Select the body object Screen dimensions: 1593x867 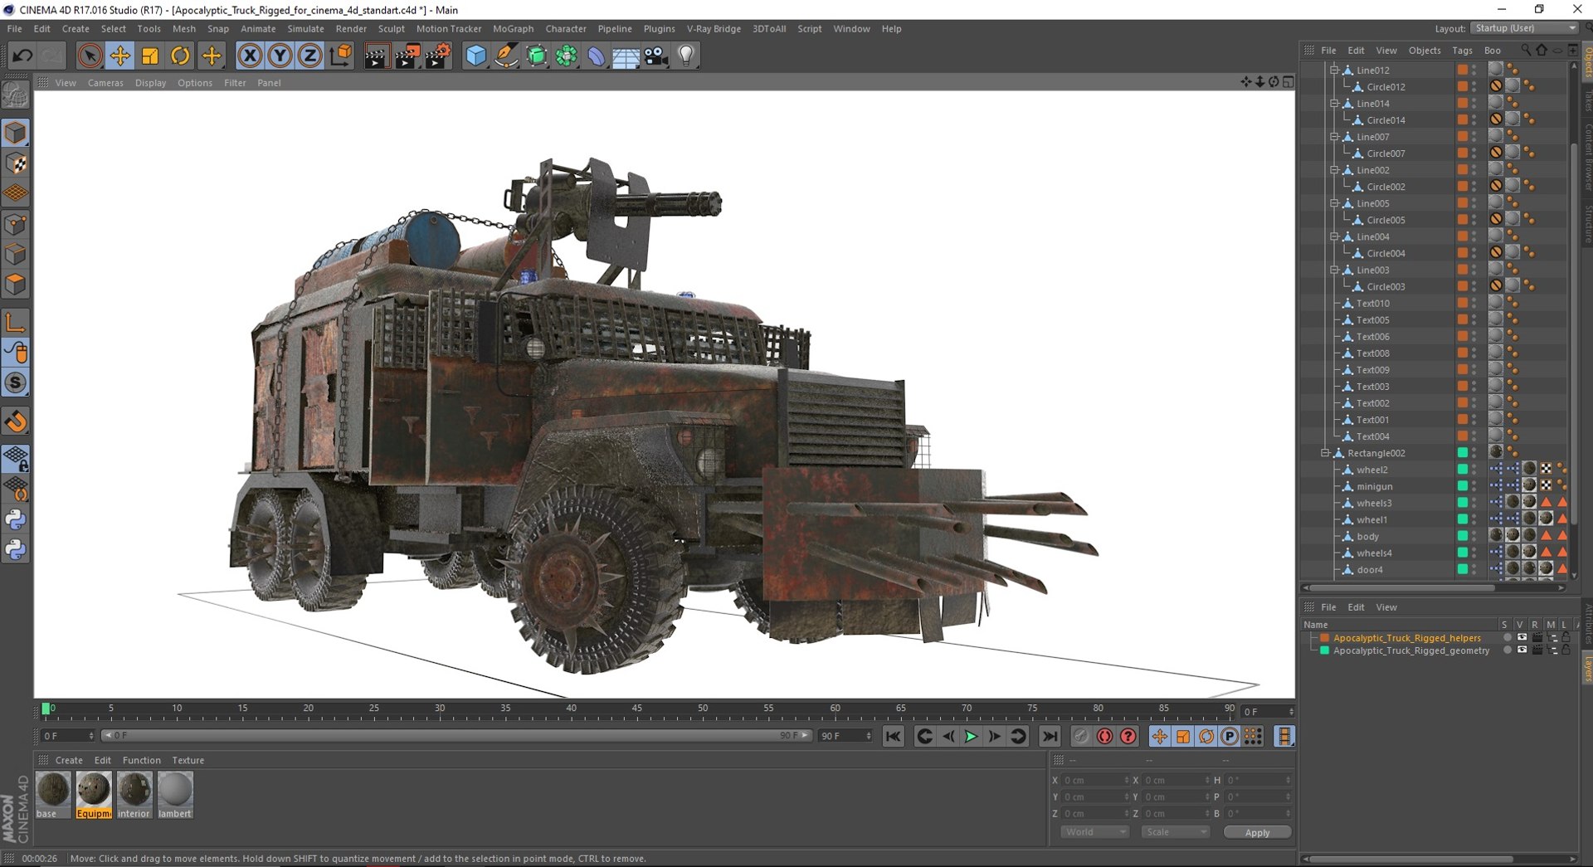point(1367,536)
